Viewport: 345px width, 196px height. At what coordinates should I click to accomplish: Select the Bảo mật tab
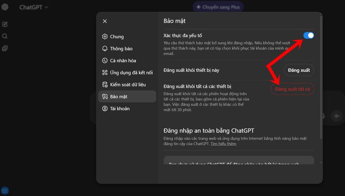coord(127,96)
